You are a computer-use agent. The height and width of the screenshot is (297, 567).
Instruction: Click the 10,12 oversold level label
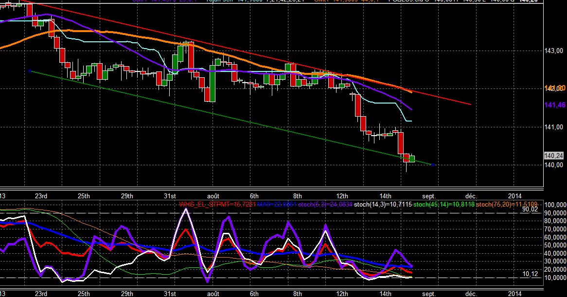tap(530, 274)
